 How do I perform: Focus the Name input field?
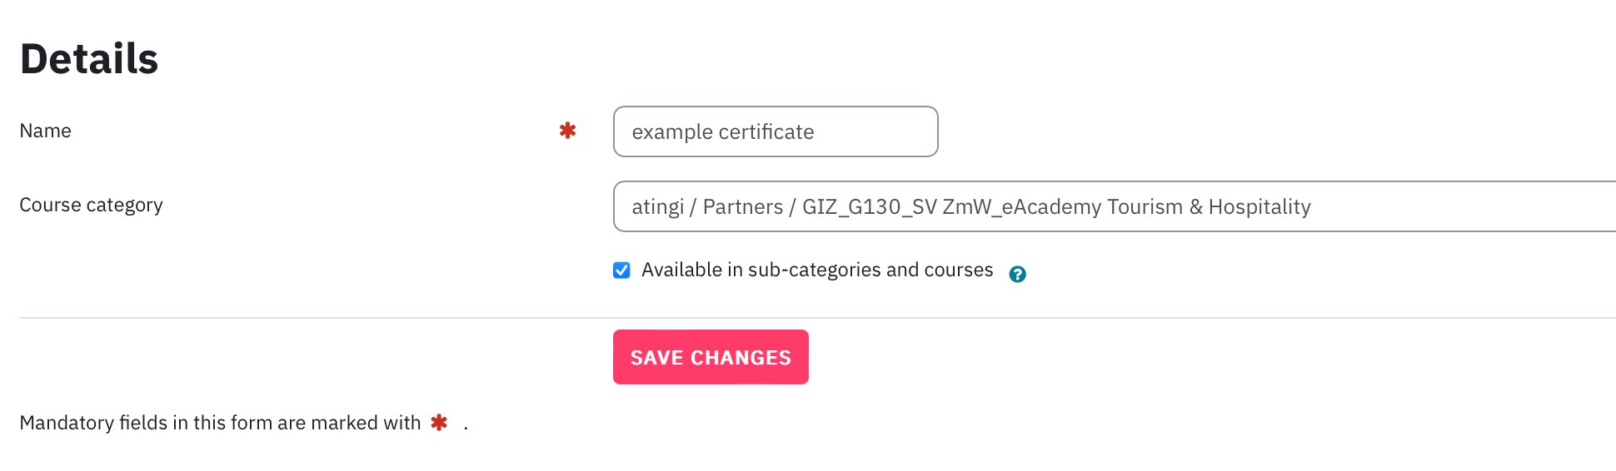[776, 131]
